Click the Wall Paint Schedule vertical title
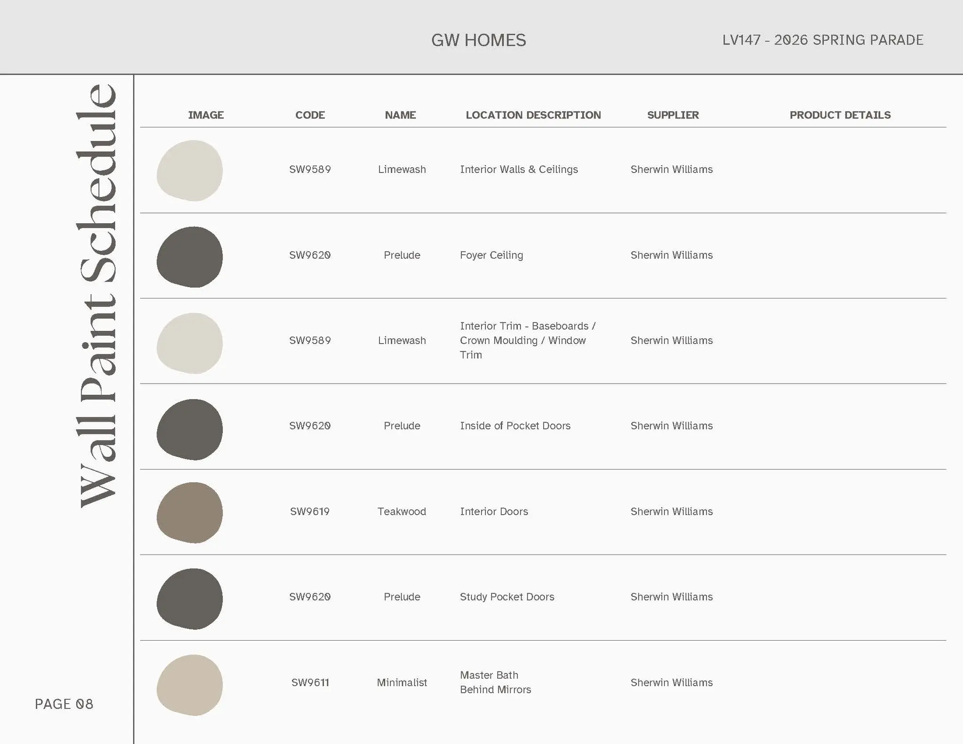 pyautogui.click(x=97, y=296)
